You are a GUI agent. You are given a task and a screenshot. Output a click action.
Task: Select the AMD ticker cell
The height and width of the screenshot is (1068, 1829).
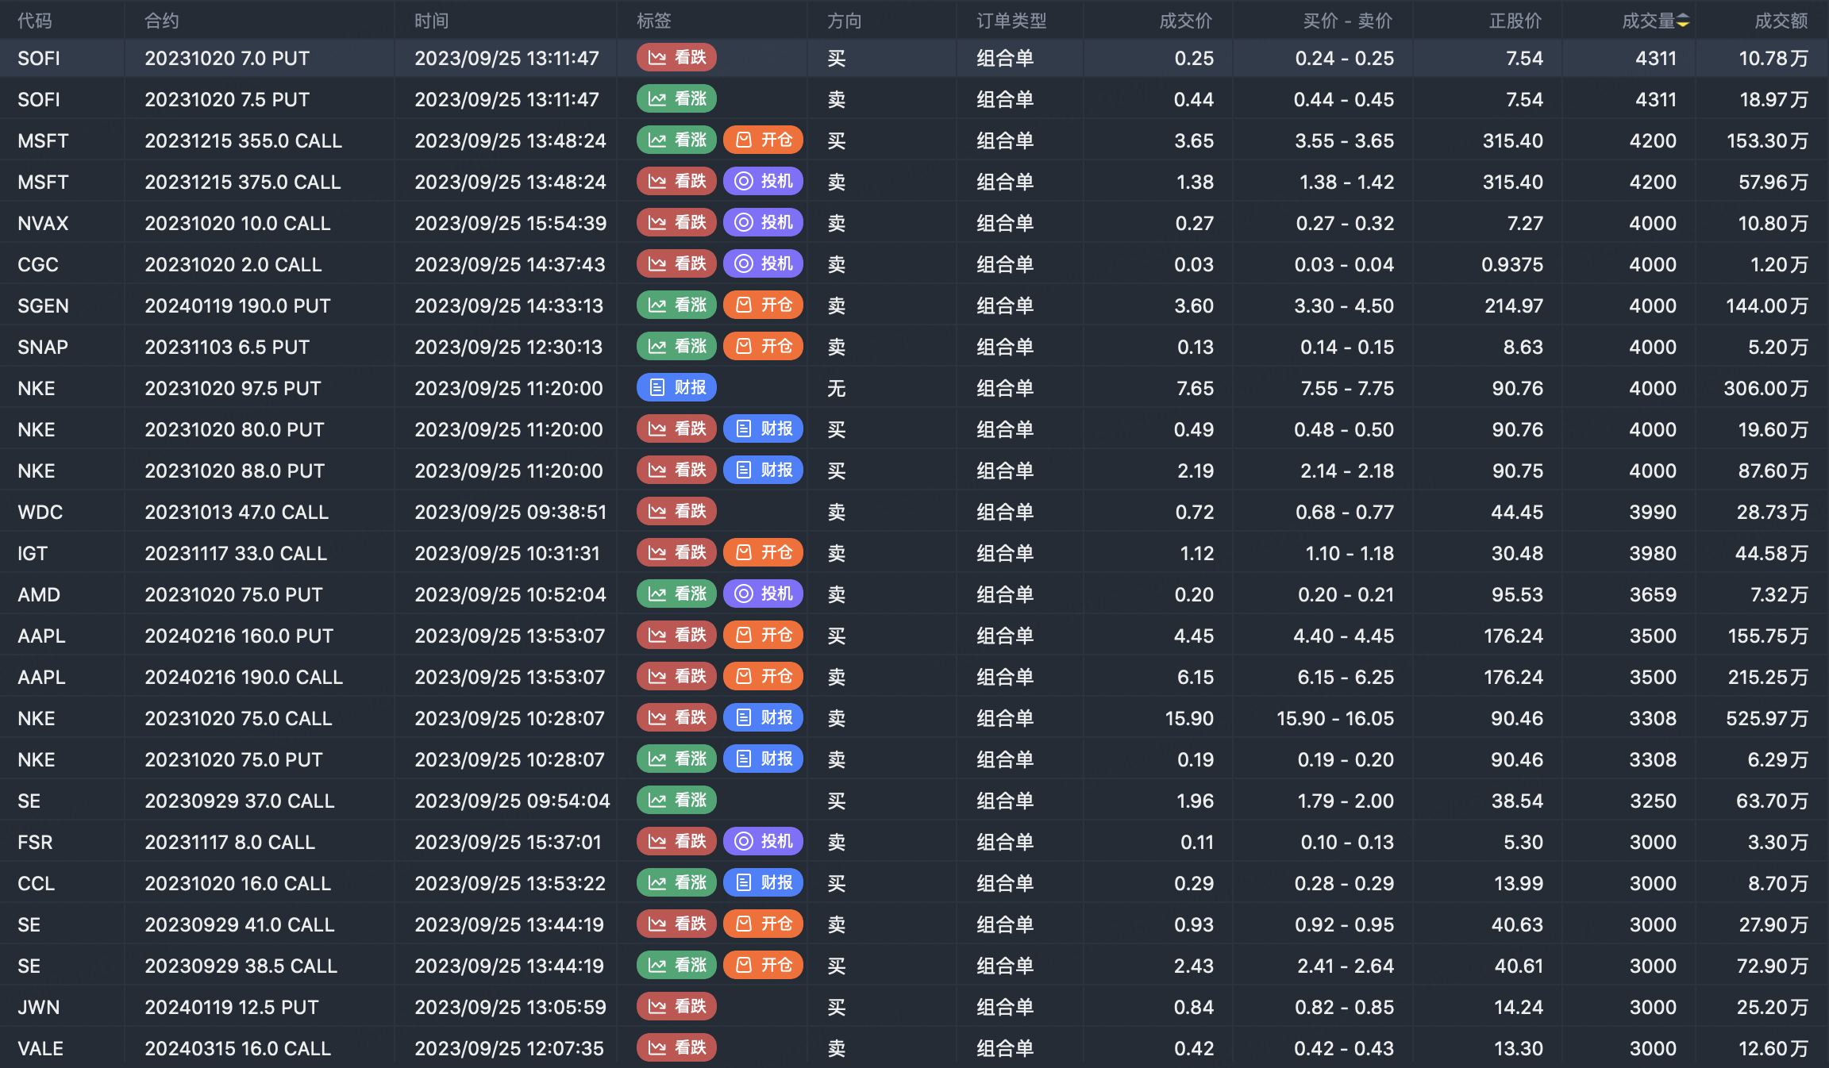coord(39,594)
